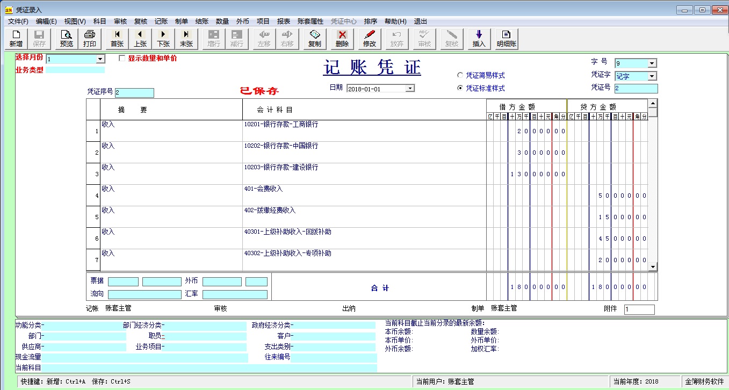This screenshot has width=729, height=390.
Task: Click 退出 to exit the program
Action: coord(420,21)
